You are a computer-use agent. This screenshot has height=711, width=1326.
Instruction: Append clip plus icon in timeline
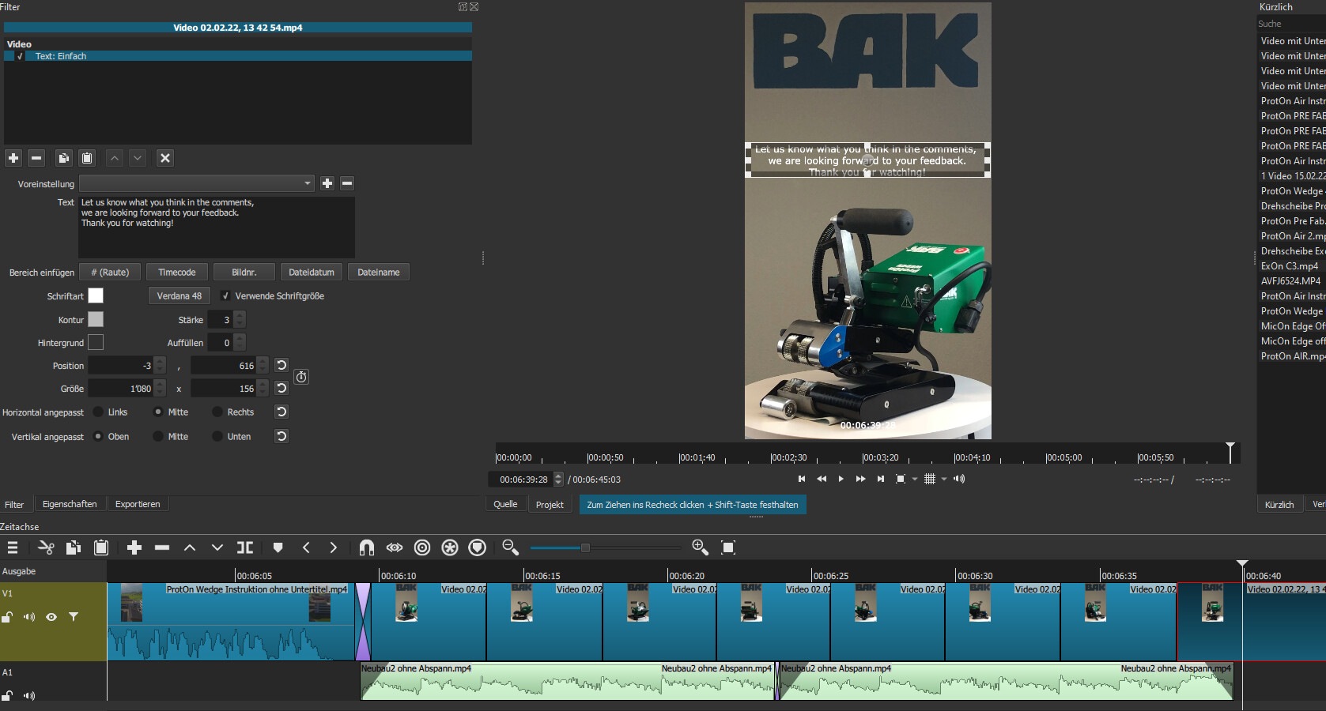(134, 547)
